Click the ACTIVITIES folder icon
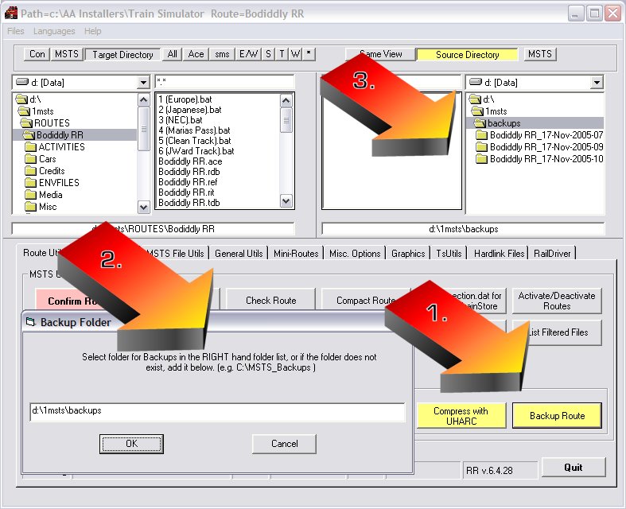 coord(31,147)
